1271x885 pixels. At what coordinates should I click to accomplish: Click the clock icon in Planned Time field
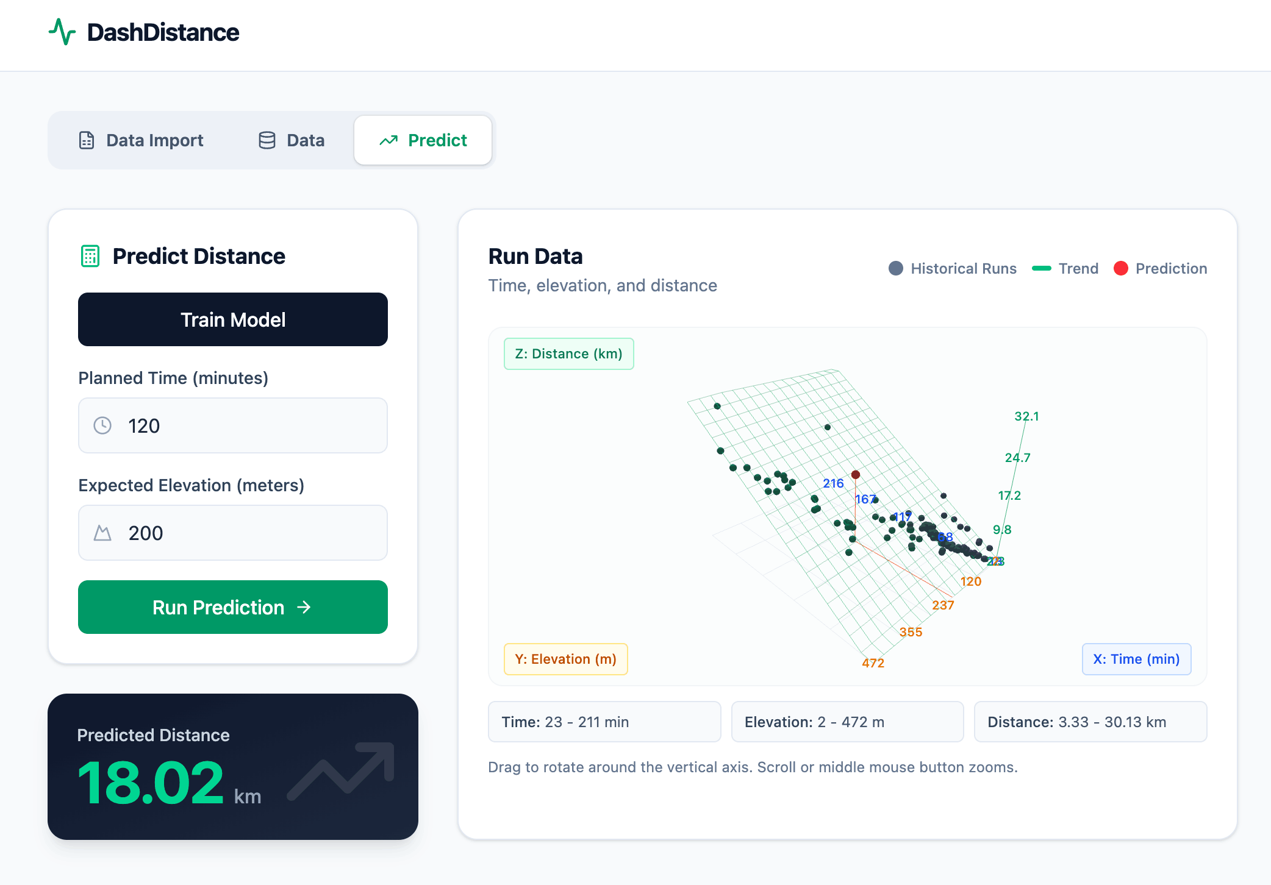click(x=102, y=425)
